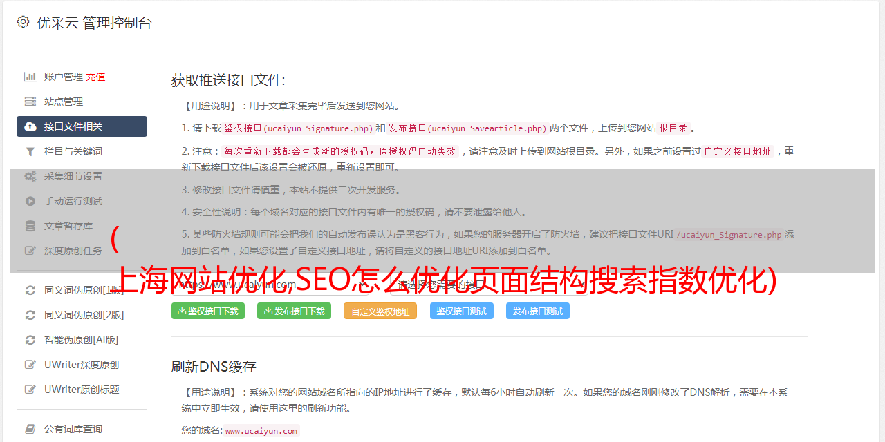
Task: Click the refresh icon for 智能伪原创[AI版]
Action: pyautogui.click(x=30, y=340)
